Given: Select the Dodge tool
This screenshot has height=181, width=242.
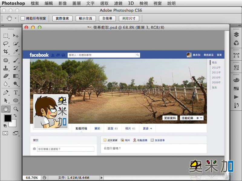Looking at the screenshot, I should [x=16, y=84].
